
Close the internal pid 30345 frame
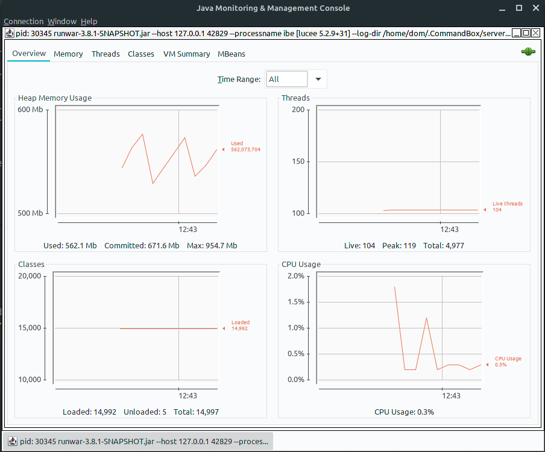(536, 33)
